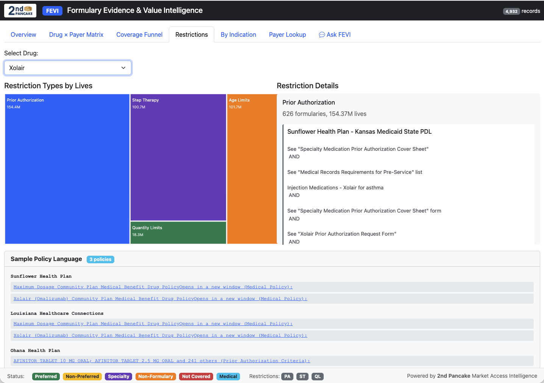This screenshot has height=383, width=544.
Task: Click the 2nd Pancake logo
Action: click(20, 11)
